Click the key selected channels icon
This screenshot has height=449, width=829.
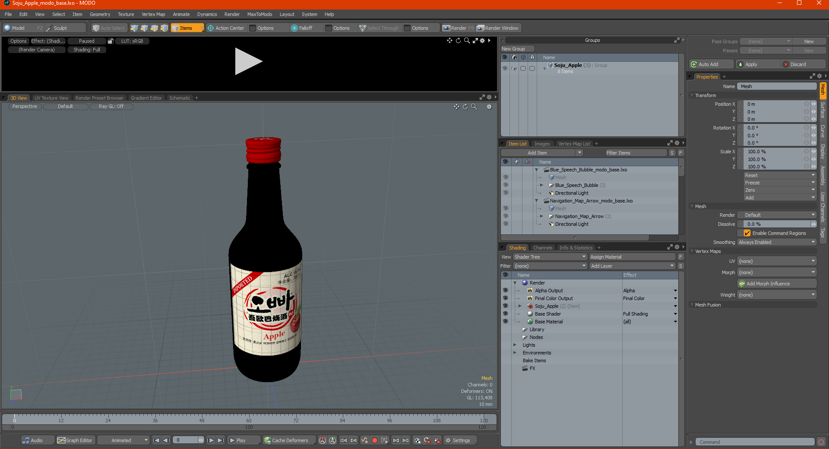point(385,440)
